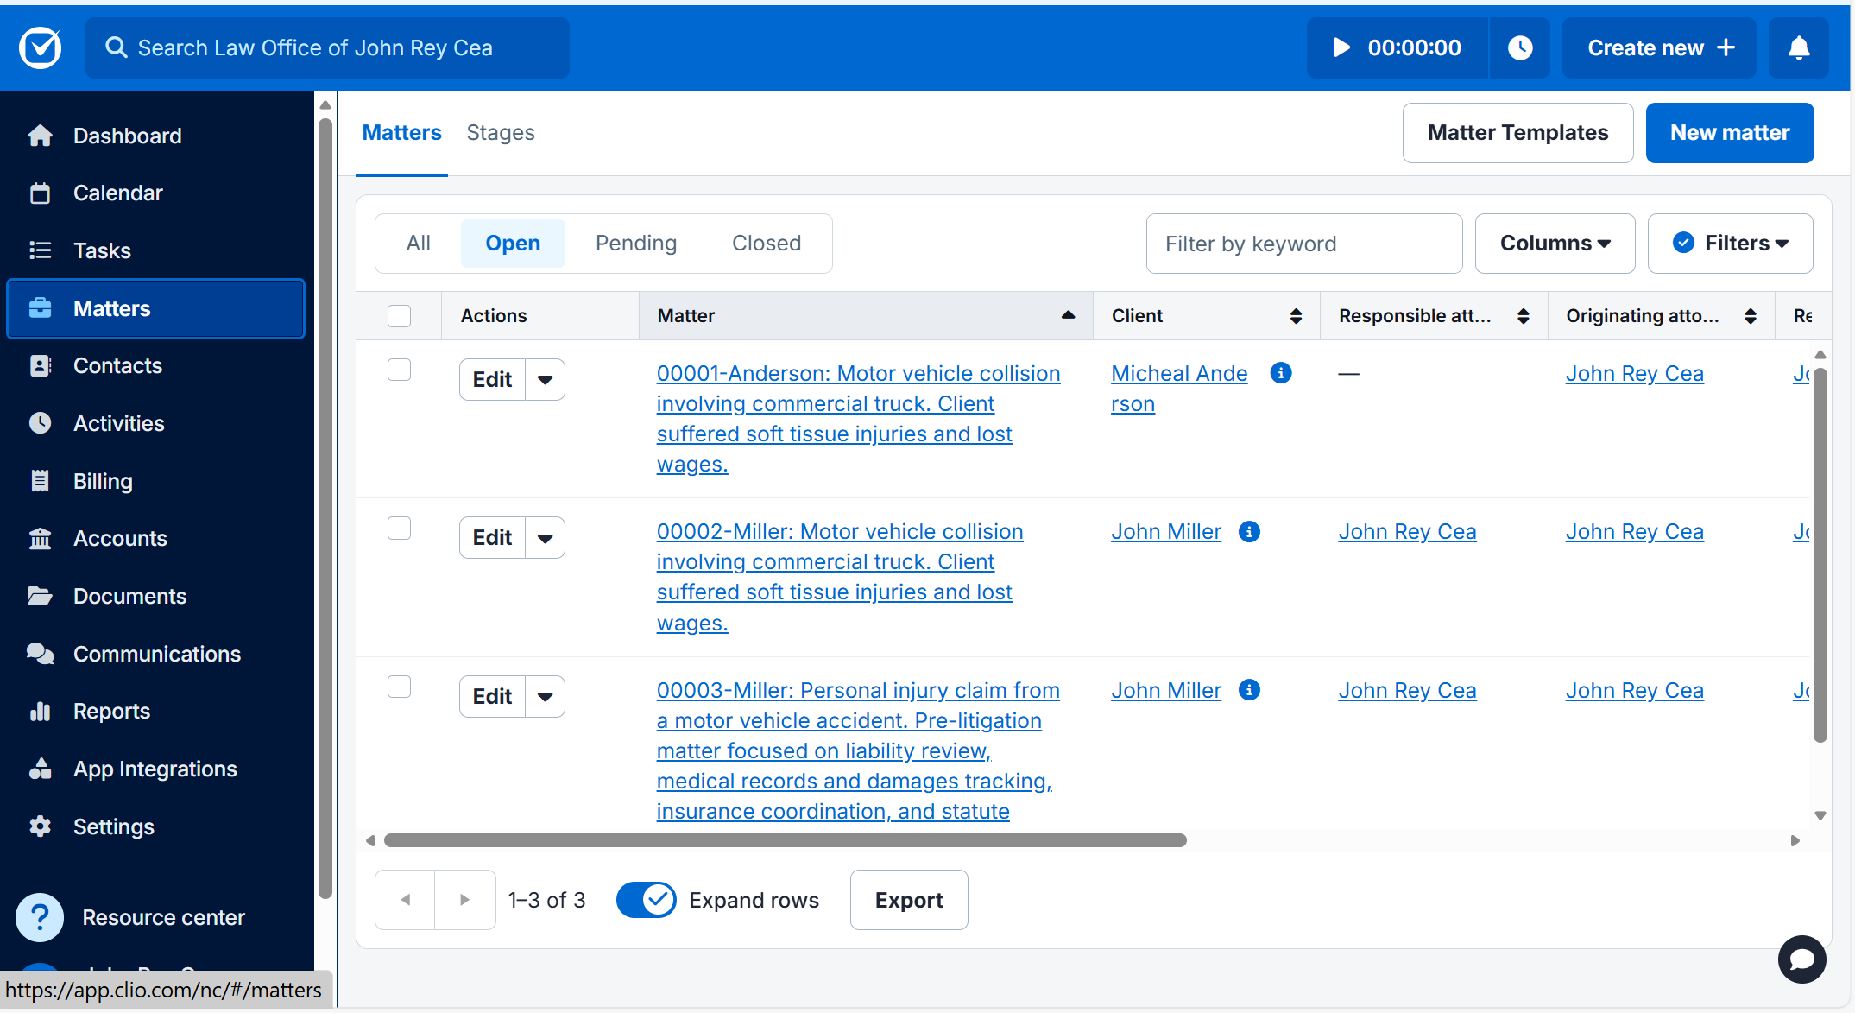The height and width of the screenshot is (1013, 1855).
Task: Go to Reports in sidebar
Action: click(111, 711)
